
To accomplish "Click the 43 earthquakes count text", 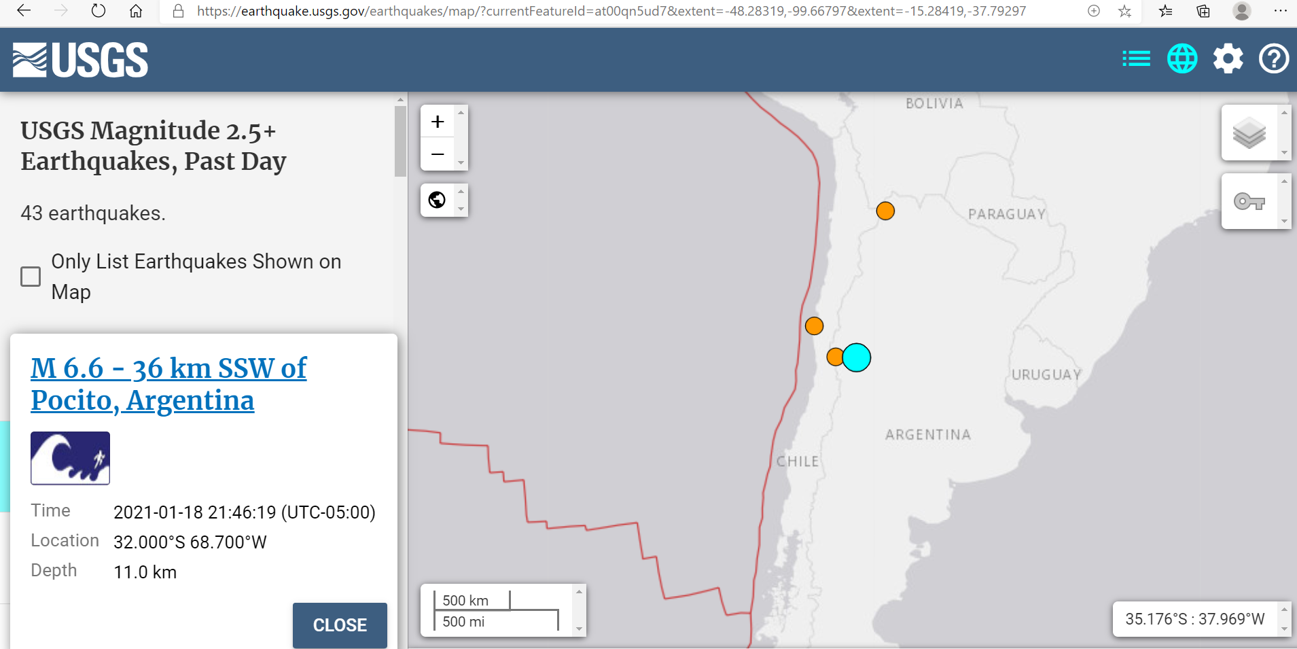I will (93, 213).
